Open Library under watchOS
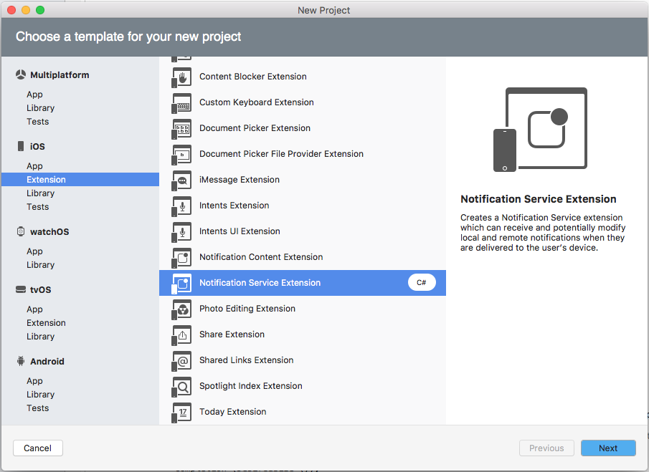 pos(40,264)
